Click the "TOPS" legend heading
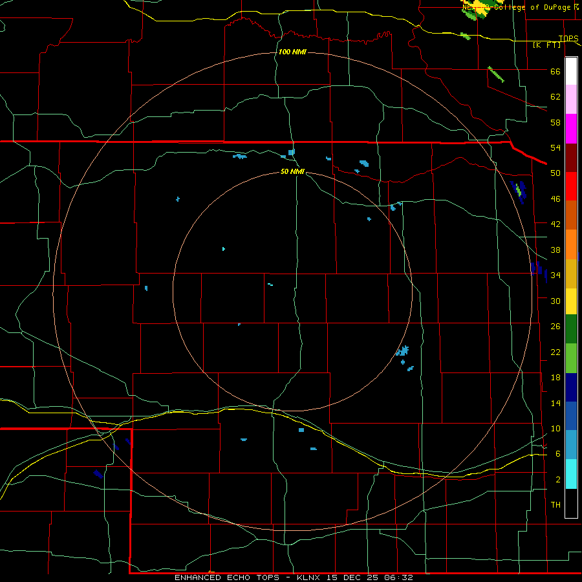 point(568,38)
